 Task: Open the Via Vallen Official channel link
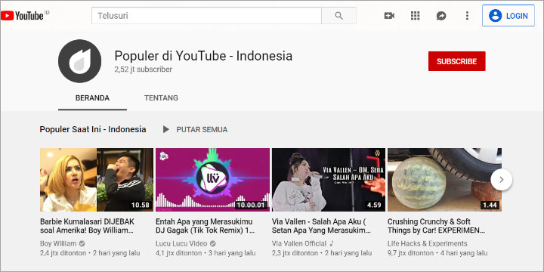[299, 243]
